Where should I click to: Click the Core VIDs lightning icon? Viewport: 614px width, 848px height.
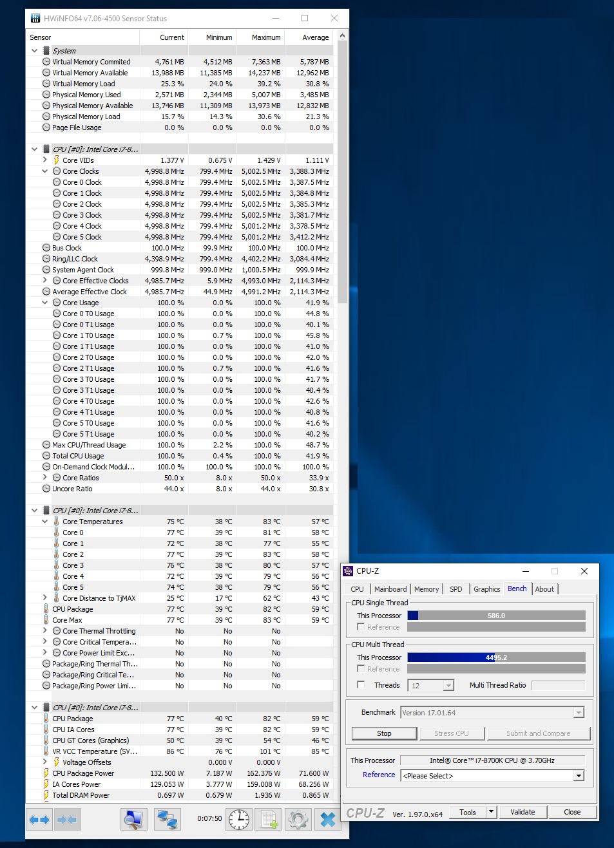(x=56, y=160)
